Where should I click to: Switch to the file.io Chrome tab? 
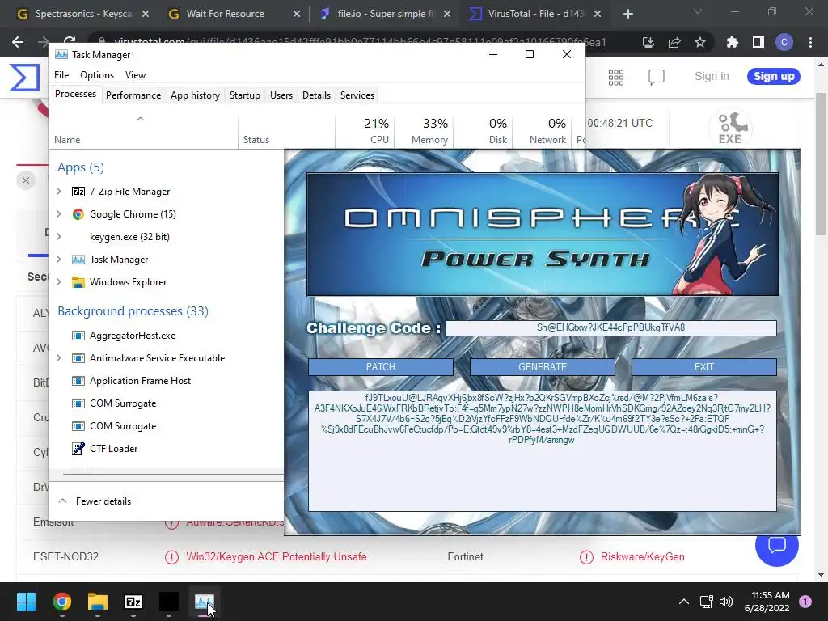coord(386,14)
